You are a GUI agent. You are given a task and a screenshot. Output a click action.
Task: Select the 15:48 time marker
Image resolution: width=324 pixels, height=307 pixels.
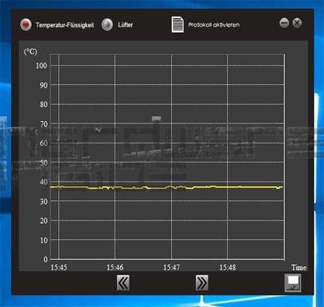click(x=227, y=268)
